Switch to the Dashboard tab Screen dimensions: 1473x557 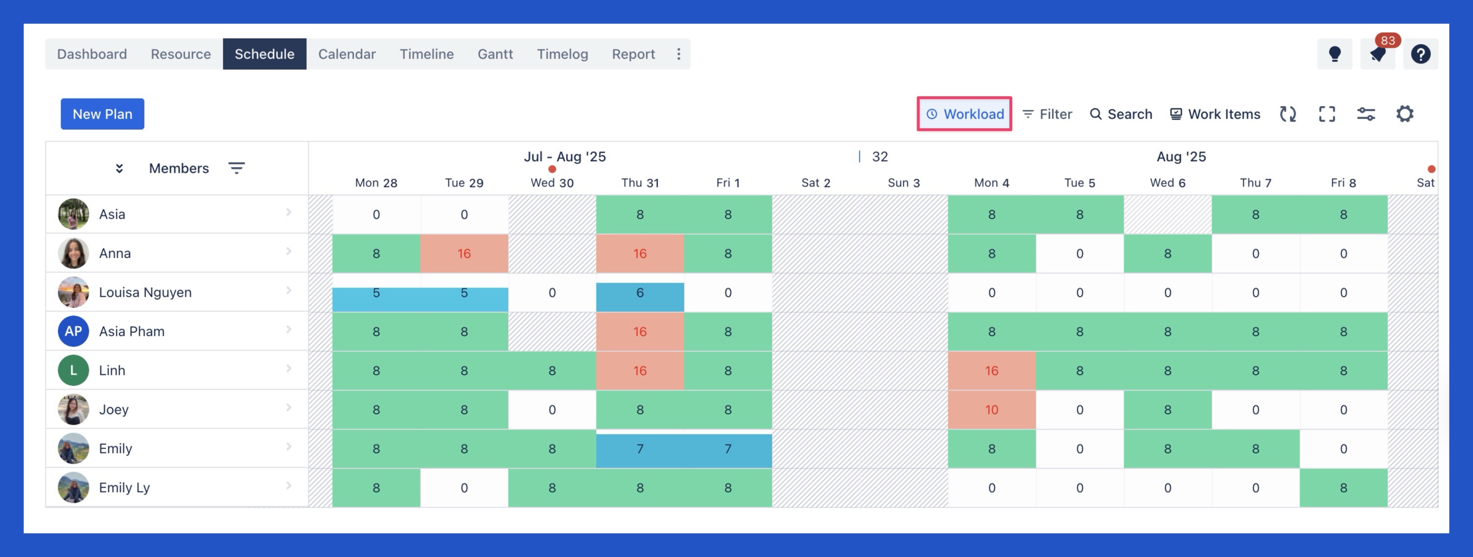pyautogui.click(x=92, y=54)
